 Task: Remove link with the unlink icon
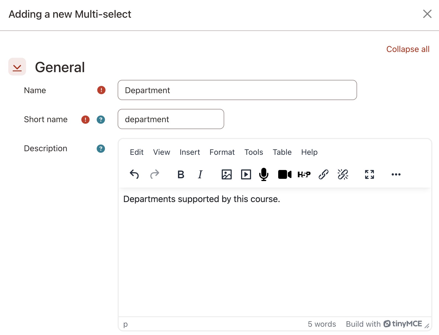(343, 174)
